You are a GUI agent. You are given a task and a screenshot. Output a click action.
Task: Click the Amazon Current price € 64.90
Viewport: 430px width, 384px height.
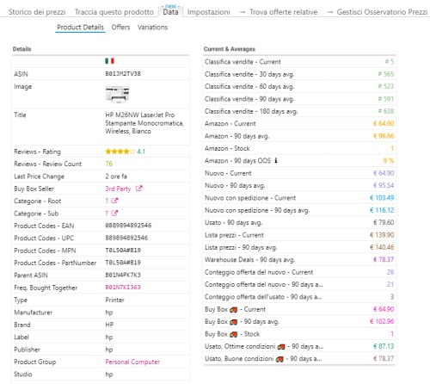[384, 124]
